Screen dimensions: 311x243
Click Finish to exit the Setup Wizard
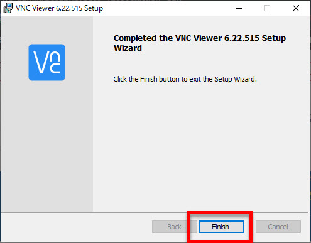click(x=221, y=227)
